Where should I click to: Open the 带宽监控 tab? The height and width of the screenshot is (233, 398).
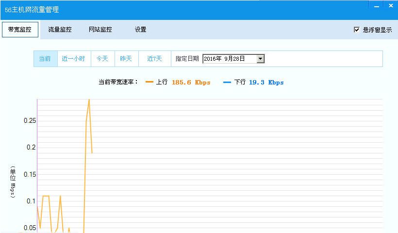tap(20, 30)
